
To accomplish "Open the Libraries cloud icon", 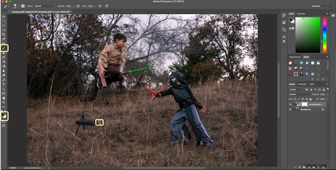I will click(x=333, y=15).
